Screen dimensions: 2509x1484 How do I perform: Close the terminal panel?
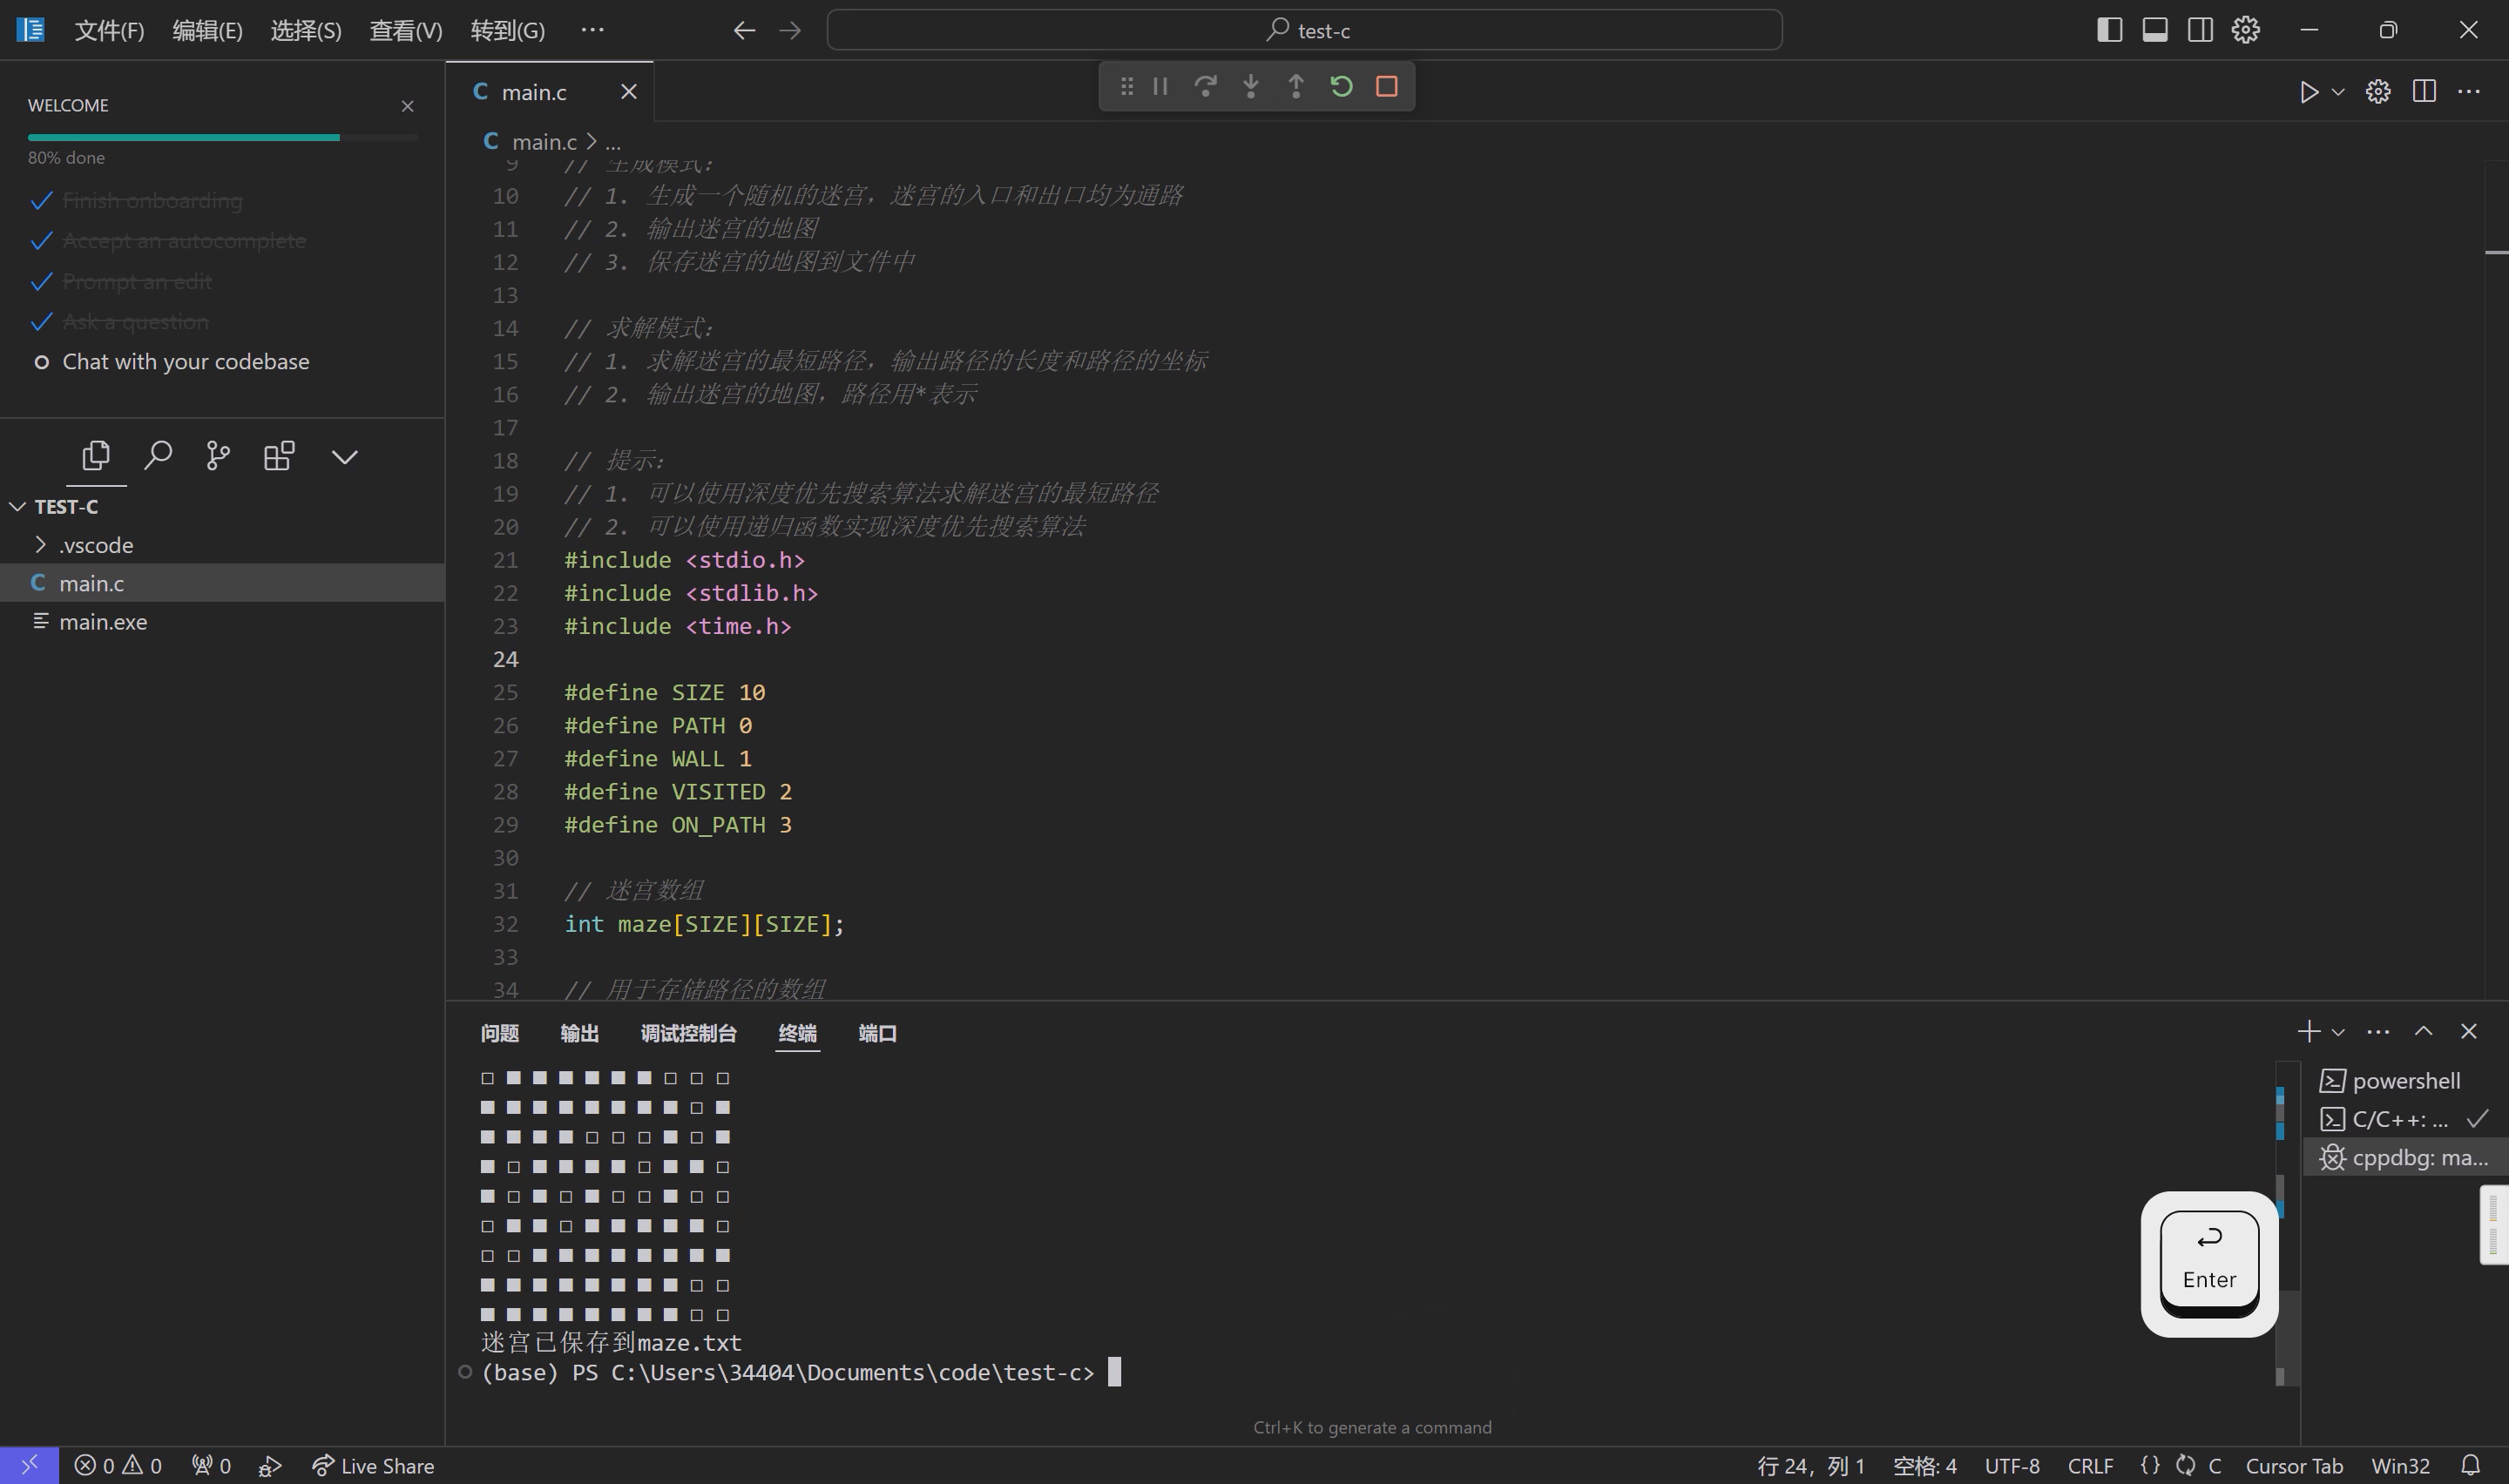click(2469, 1031)
